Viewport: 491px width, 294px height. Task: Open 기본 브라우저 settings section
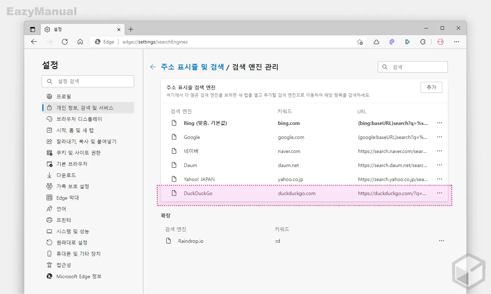pyautogui.click(x=88, y=164)
